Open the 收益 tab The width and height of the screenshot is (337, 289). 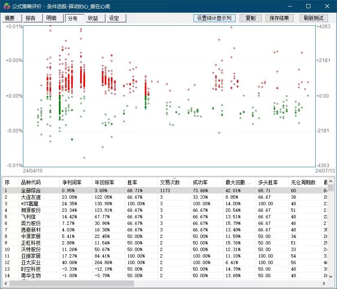coord(95,18)
